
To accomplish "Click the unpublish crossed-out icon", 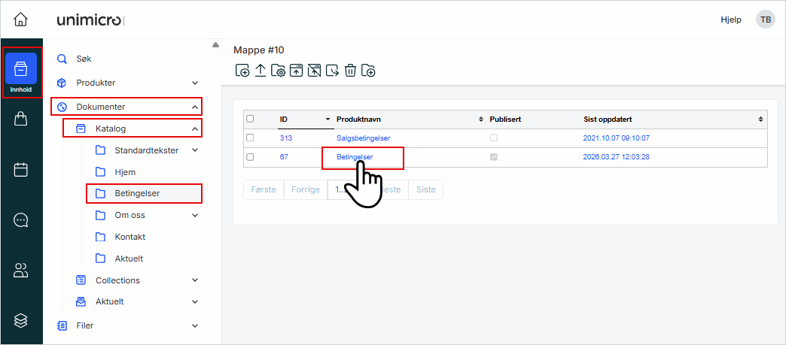I will (314, 71).
